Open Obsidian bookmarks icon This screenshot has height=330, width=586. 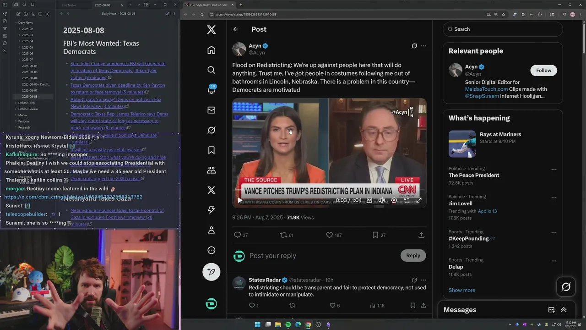33,5
